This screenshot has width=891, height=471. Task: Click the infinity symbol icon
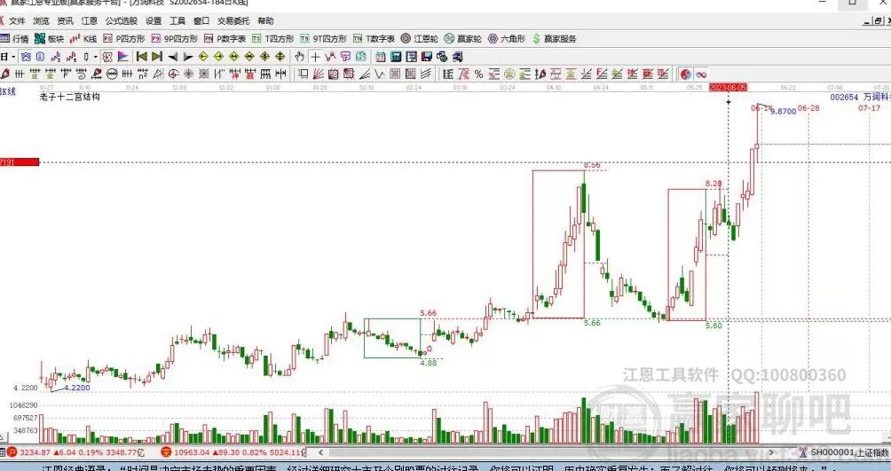coord(700,75)
